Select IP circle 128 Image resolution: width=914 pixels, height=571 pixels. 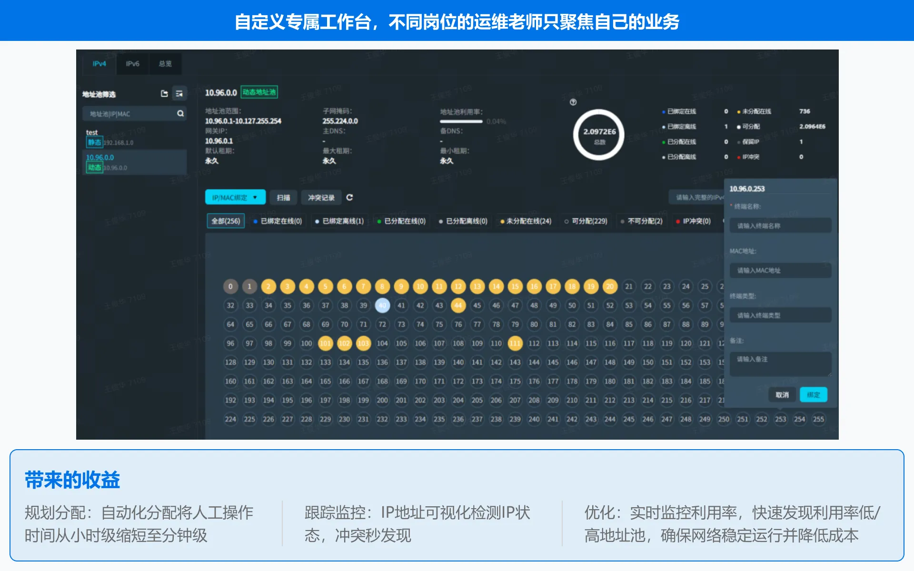tap(230, 362)
